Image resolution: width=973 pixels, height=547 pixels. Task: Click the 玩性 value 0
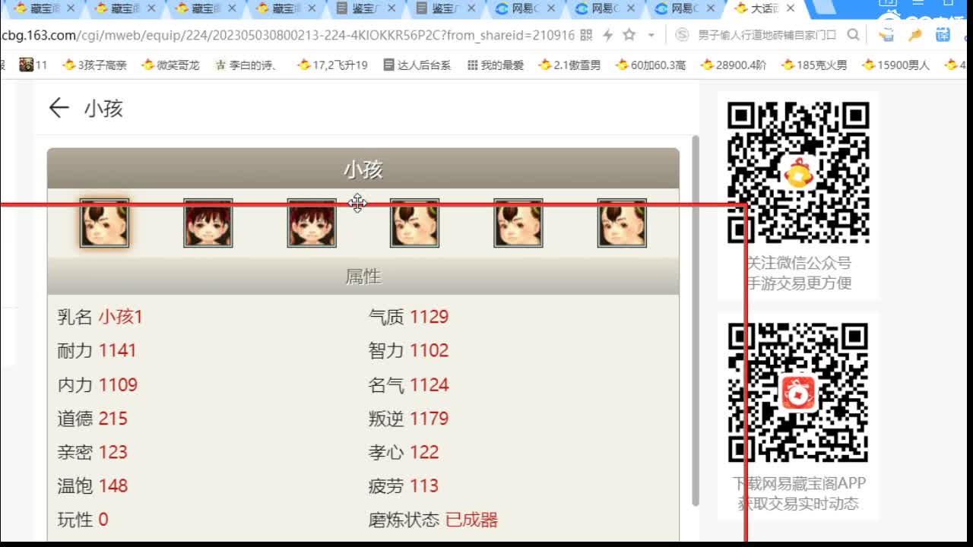tap(103, 520)
